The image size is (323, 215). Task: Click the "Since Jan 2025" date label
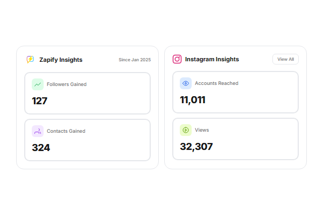(135, 60)
